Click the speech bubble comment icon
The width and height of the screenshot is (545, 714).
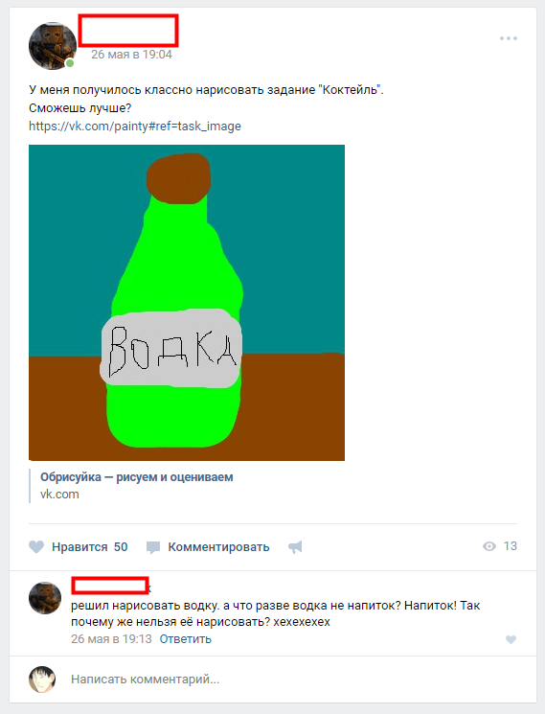point(153,547)
